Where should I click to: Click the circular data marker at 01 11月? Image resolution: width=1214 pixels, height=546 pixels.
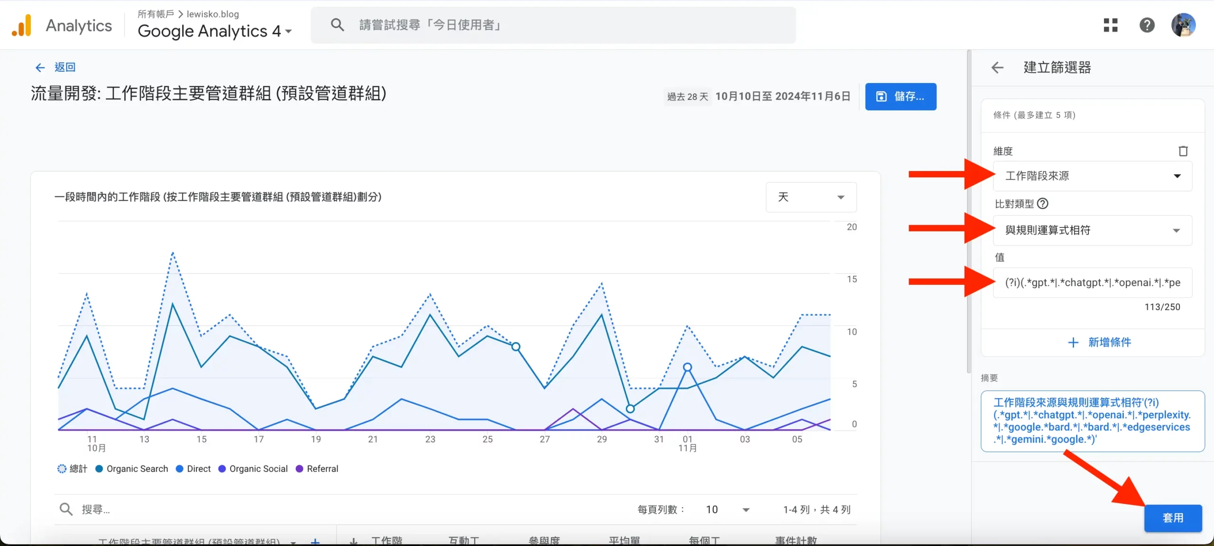coord(687,367)
